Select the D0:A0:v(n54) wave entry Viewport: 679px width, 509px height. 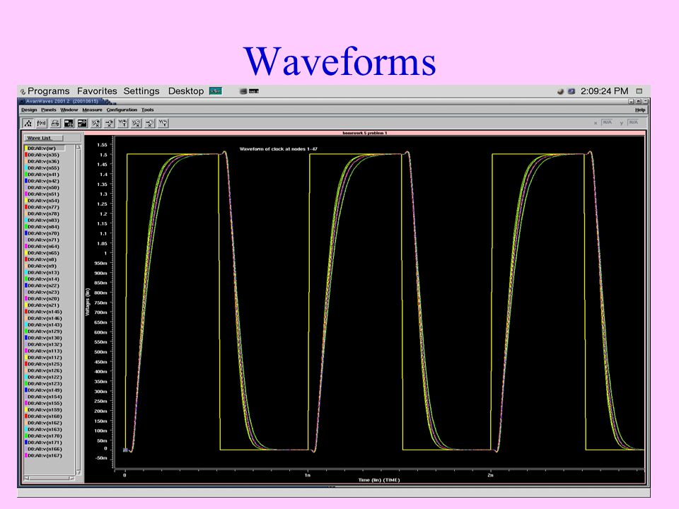tap(43, 200)
